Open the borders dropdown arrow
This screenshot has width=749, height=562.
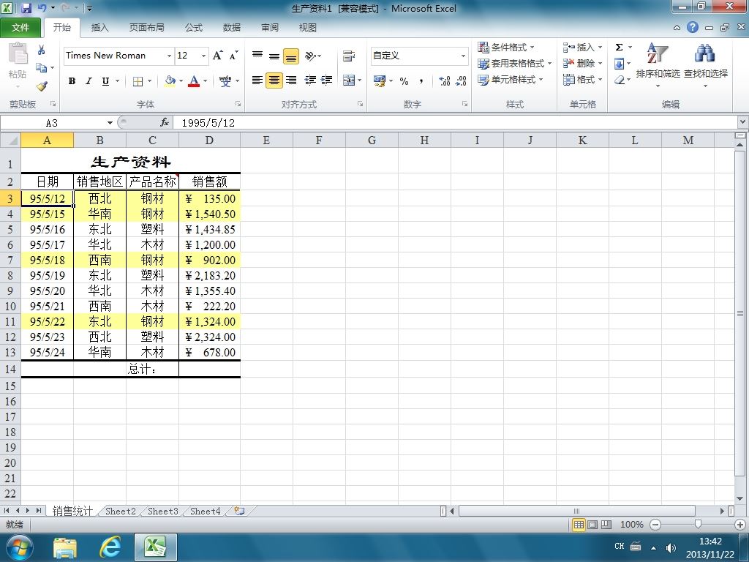(149, 80)
